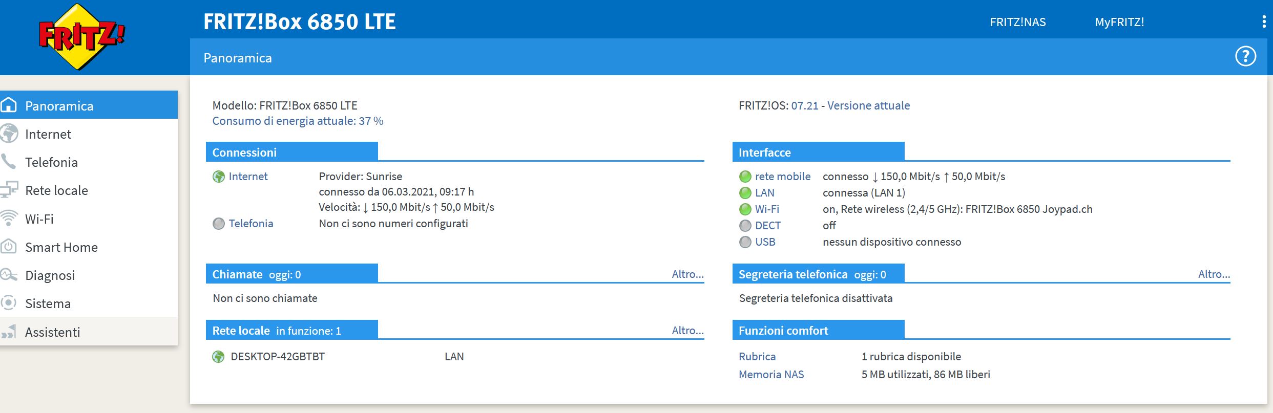The width and height of the screenshot is (1273, 413).
Task: Open the Smart Home sidebar menu
Action: (89, 247)
